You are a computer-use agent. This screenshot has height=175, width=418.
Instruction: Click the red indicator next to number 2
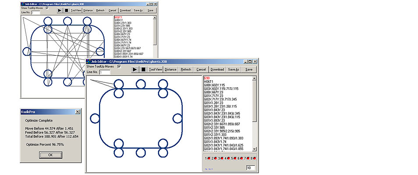click(x=216, y=158)
